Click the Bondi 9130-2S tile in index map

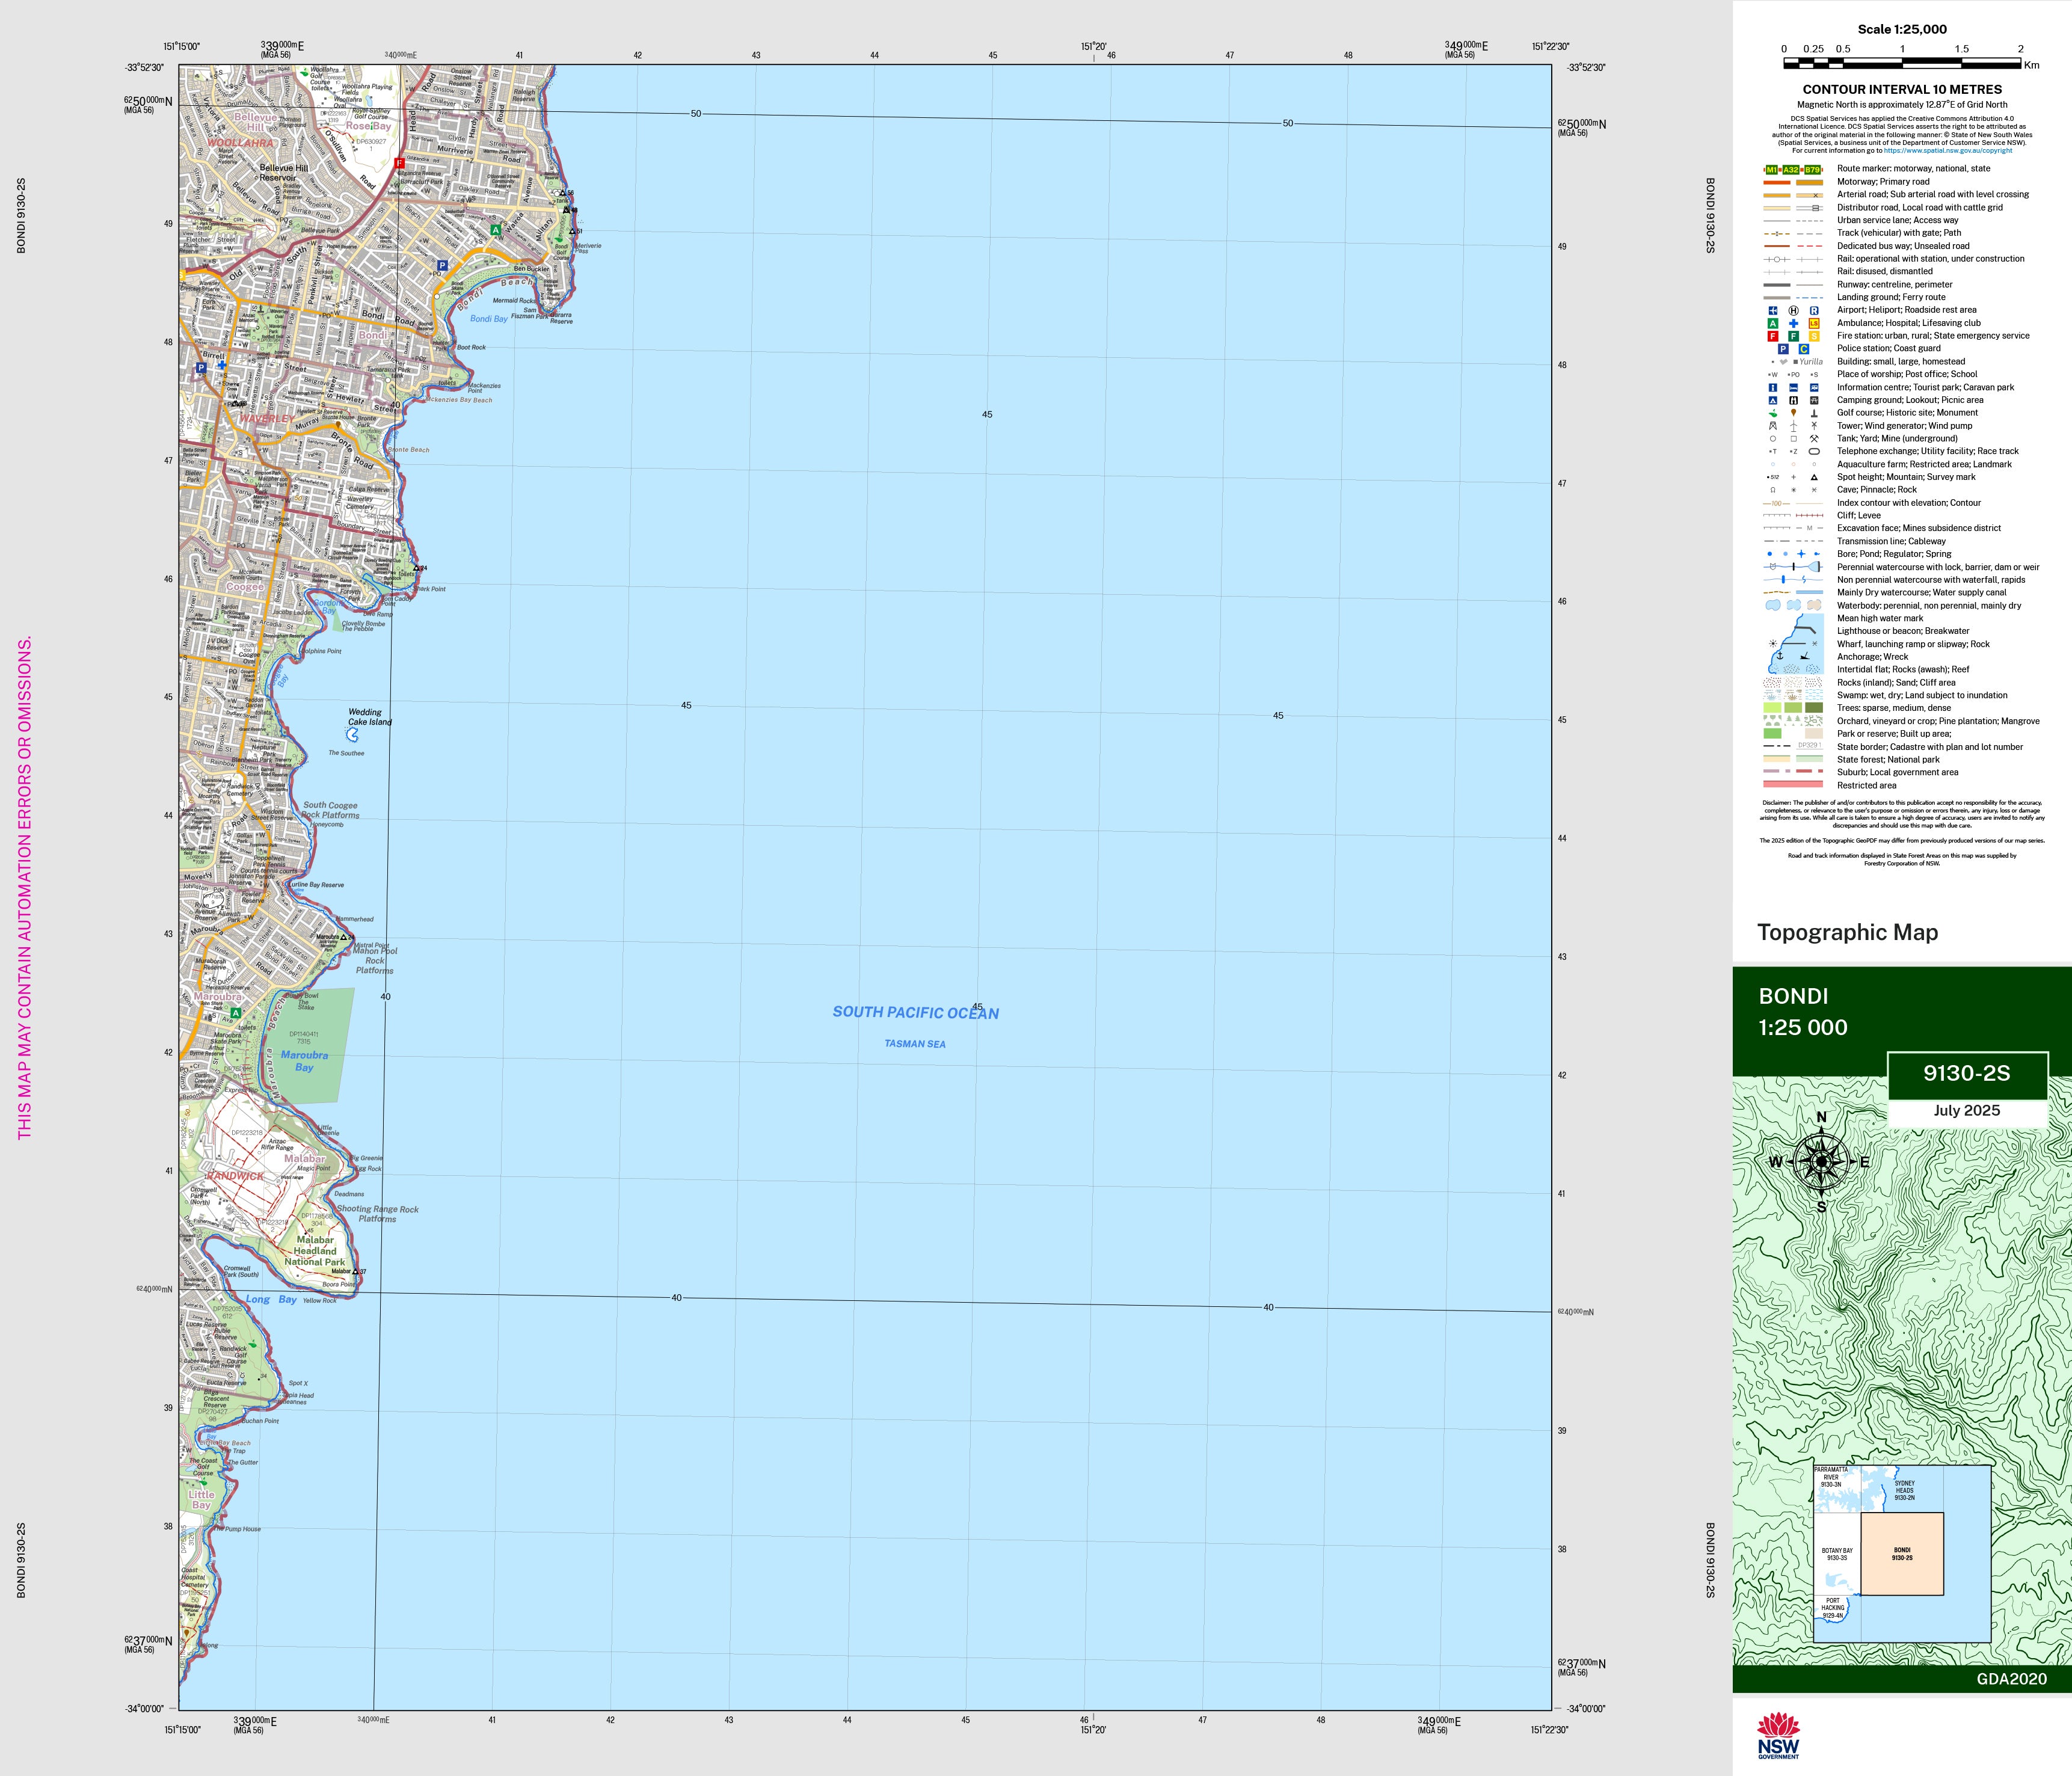[x=1902, y=1553]
